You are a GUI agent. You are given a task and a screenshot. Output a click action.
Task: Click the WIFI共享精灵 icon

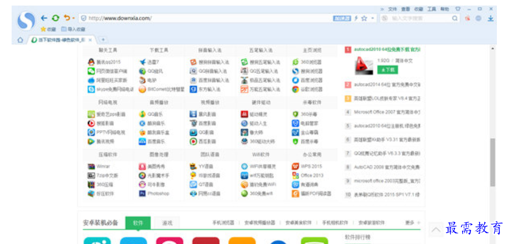tap(245, 167)
